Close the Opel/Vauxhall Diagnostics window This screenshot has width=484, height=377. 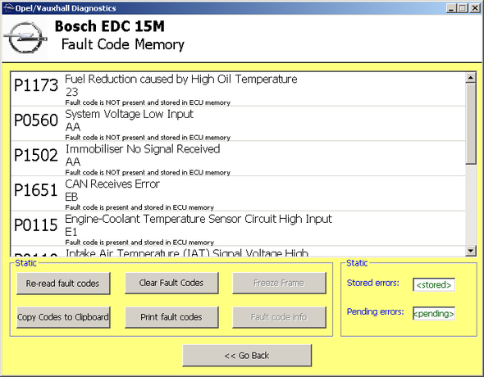coord(475,8)
